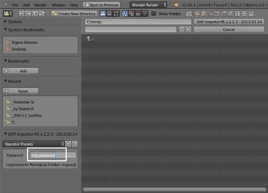Switch to detailed list display mode
This screenshot has width=268, height=193.
(109, 13)
